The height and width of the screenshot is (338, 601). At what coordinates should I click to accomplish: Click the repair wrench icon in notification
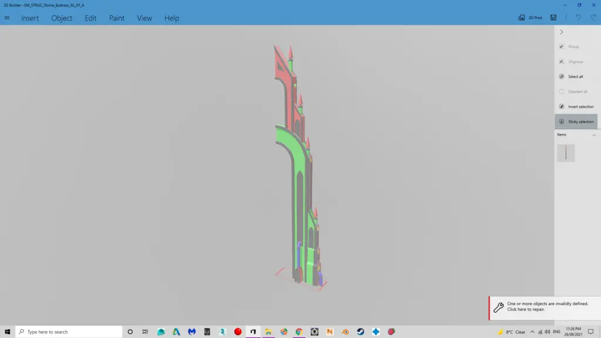pos(498,307)
